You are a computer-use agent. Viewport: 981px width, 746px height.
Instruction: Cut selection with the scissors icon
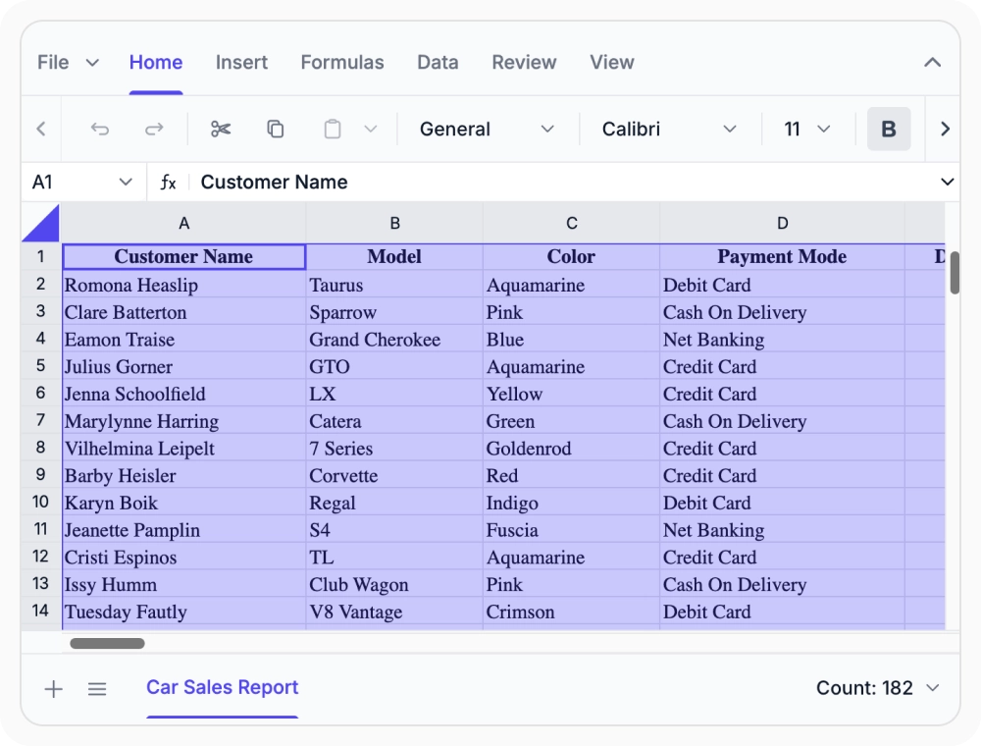pos(221,129)
